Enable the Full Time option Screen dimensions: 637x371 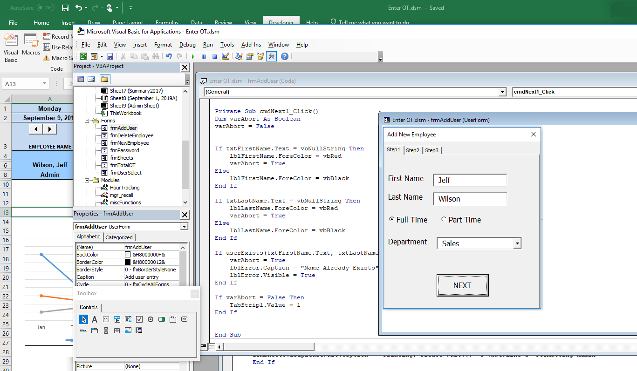click(391, 219)
